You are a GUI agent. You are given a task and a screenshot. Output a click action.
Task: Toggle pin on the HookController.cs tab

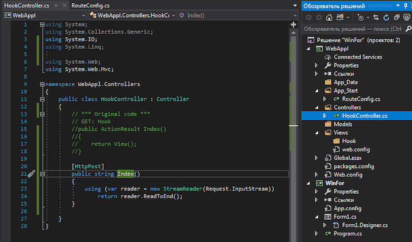[56, 6]
